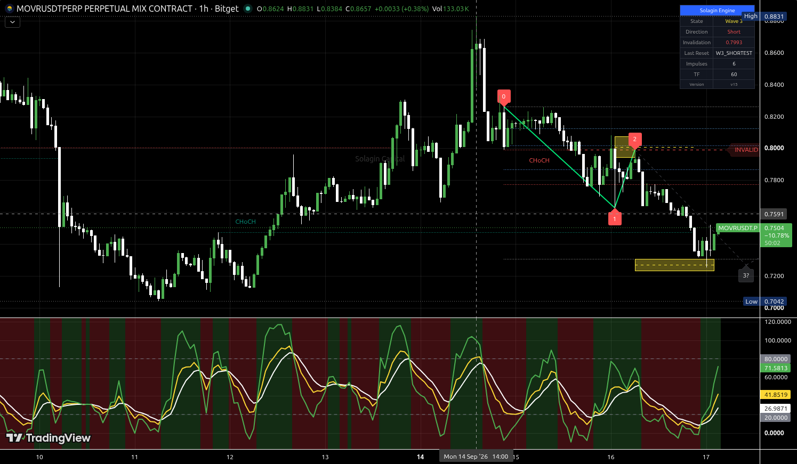This screenshot has height=464, width=797.
Task: Click the crosshair time label Mon 14 Sep
Action: (x=476, y=457)
